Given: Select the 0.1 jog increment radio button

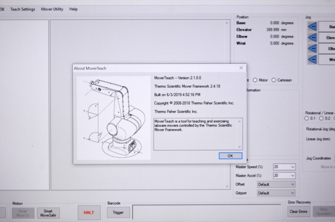Looking at the screenshot, I should (x=307, y=119).
